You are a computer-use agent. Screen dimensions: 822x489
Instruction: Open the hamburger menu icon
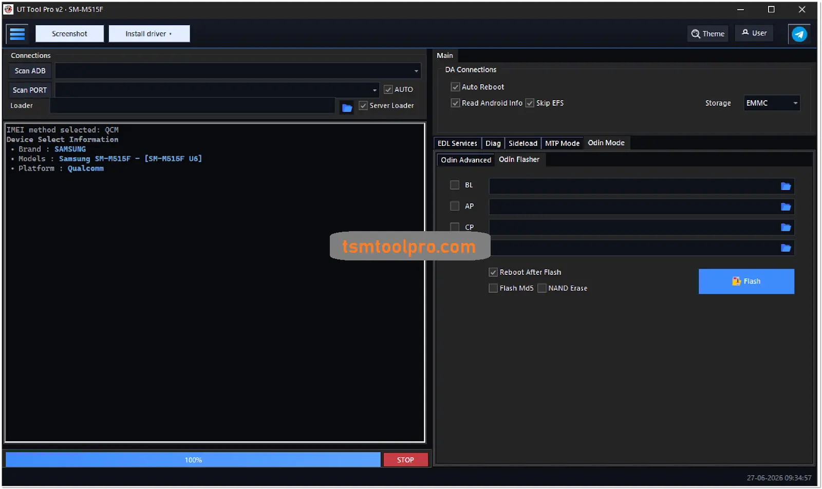pyautogui.click(x=17, y=34)
